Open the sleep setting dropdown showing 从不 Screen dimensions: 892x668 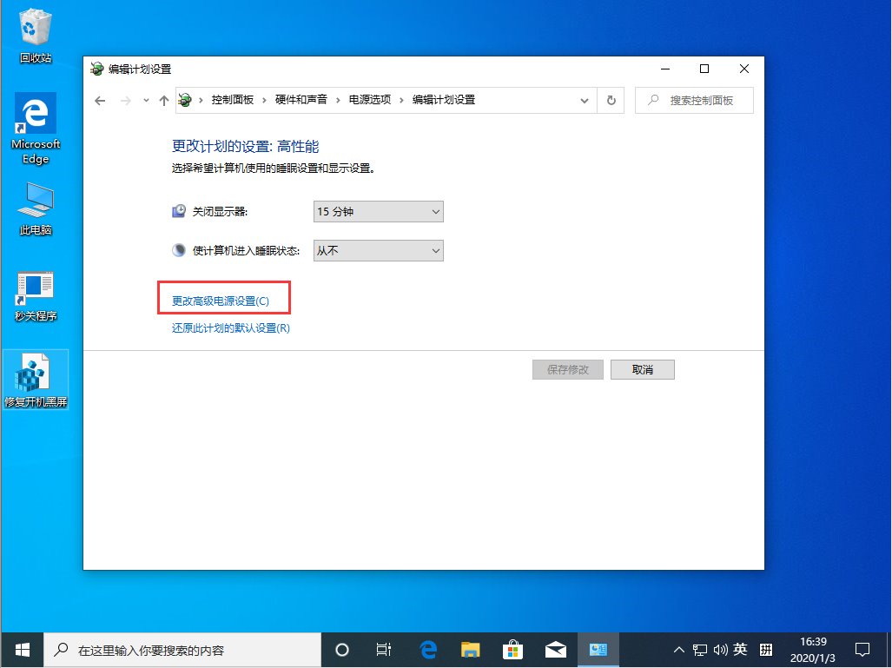(378, 250)
